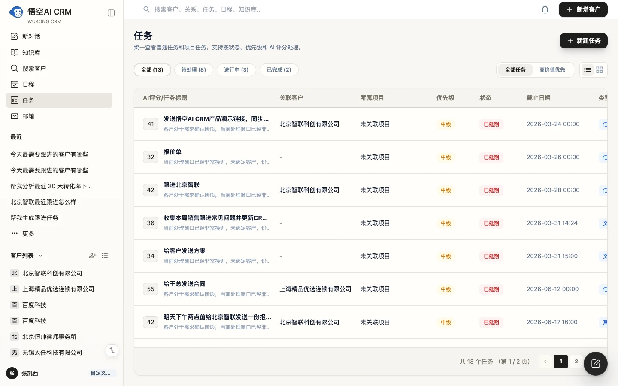This screenshot has width=618, height=386.
Task: Open 知识库 in the sidebar
Action: [x=59, y=52]
